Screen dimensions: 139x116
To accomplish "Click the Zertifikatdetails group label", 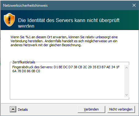I will 24,62.
